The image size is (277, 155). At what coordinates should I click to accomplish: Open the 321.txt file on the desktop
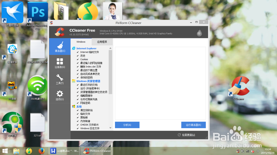[37, 125]
